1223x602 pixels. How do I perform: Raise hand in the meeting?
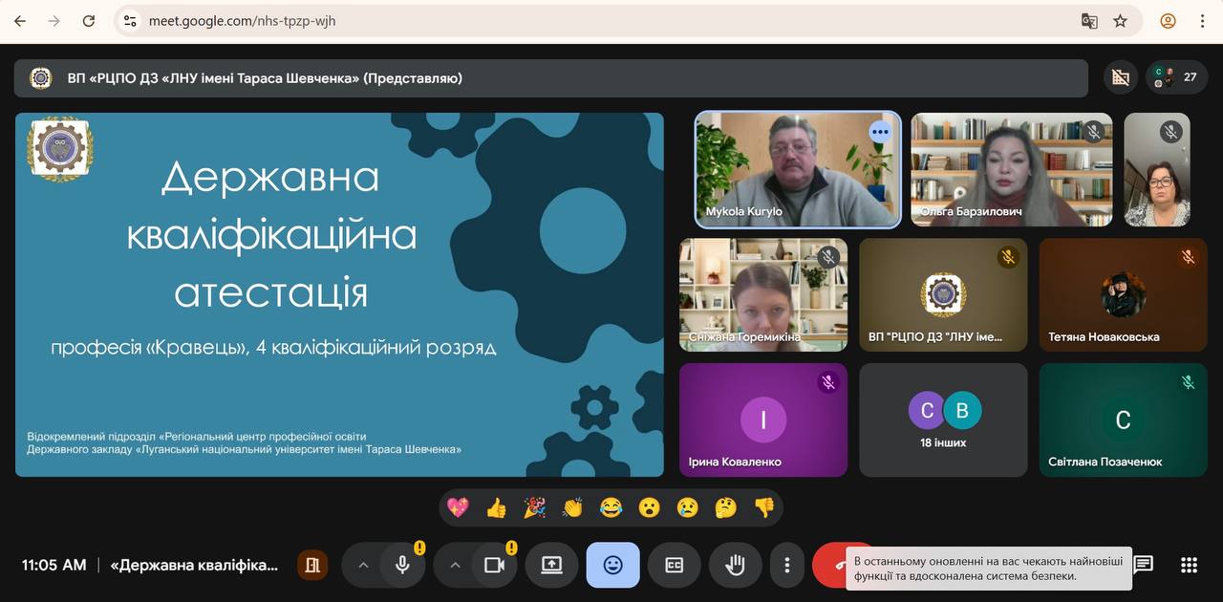coord(735,565)
